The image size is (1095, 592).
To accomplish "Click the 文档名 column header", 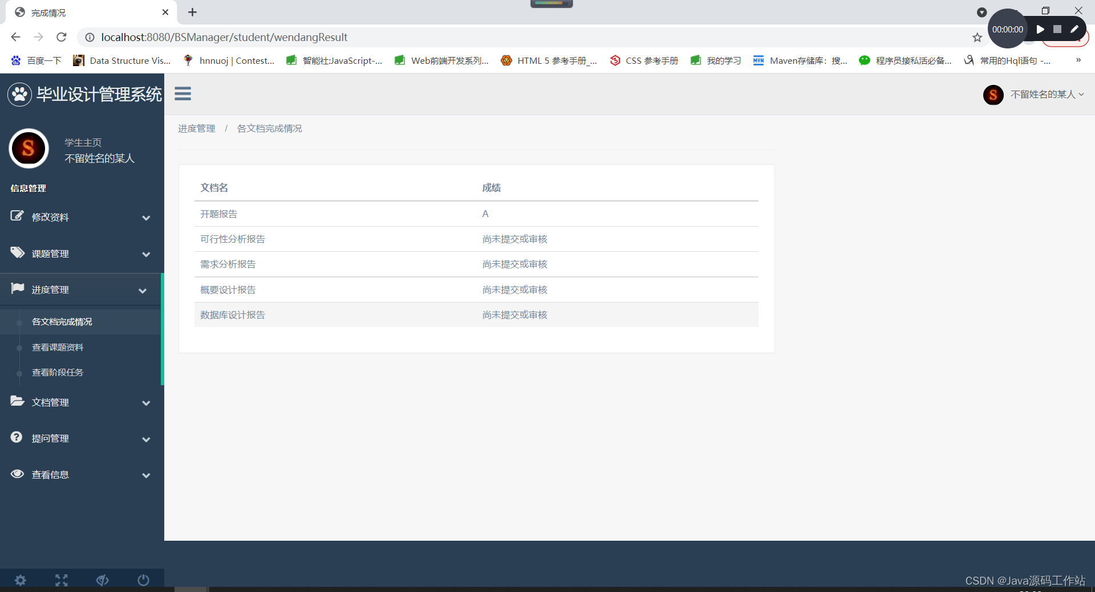I will 214,187.
